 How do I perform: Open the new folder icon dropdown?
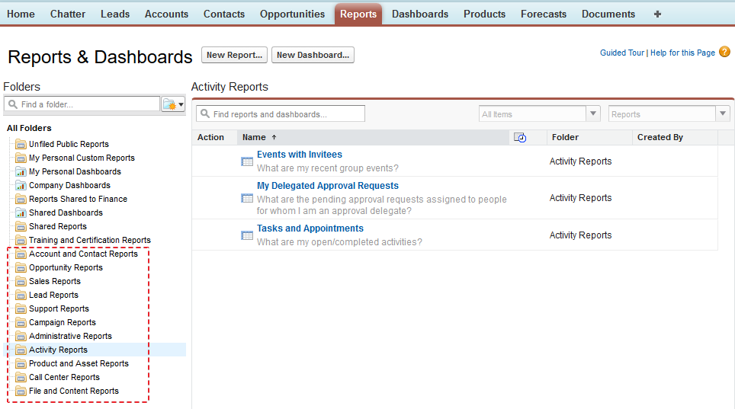[x=173, y=104]
